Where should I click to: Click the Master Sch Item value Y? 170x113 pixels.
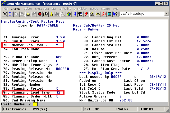tap(57, 45)
